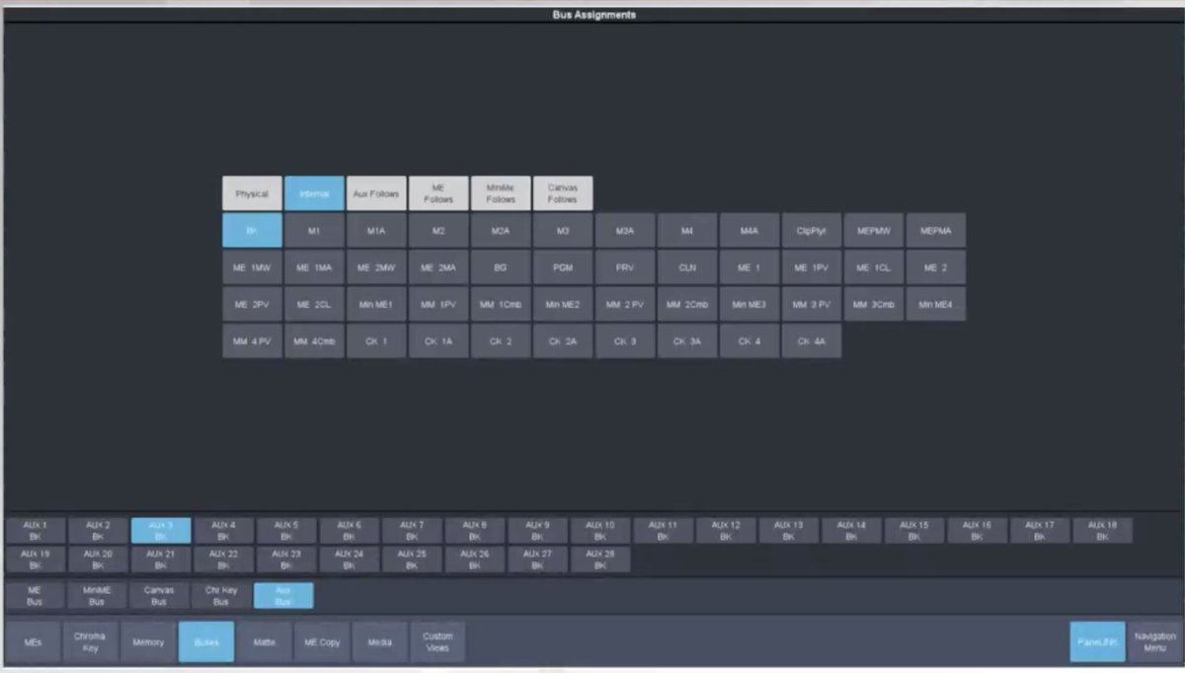Image resolution: width=1185 pixels, height=673 pixels.
Task: Open the Chr Key Bus tab
Action: 221,595
